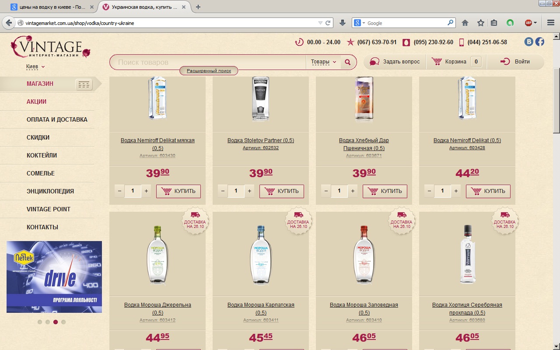
Task: Open the КОНТАКТЫ menu item
Action: (x=42, y=227)
